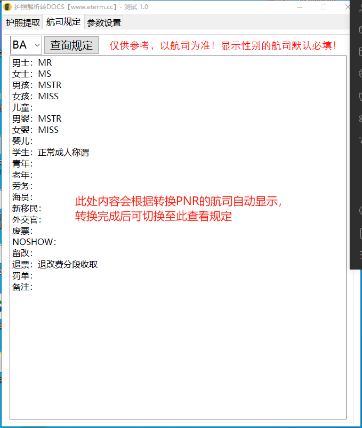
Task: Click the 退票: 退改费分段收取 line
Action: coord(55,265)
